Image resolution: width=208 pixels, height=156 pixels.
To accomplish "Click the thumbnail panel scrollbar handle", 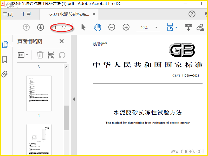I will coord(66,118).
